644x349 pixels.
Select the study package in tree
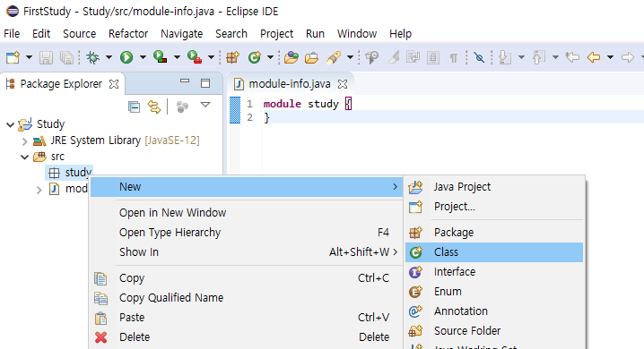(69, 173)
